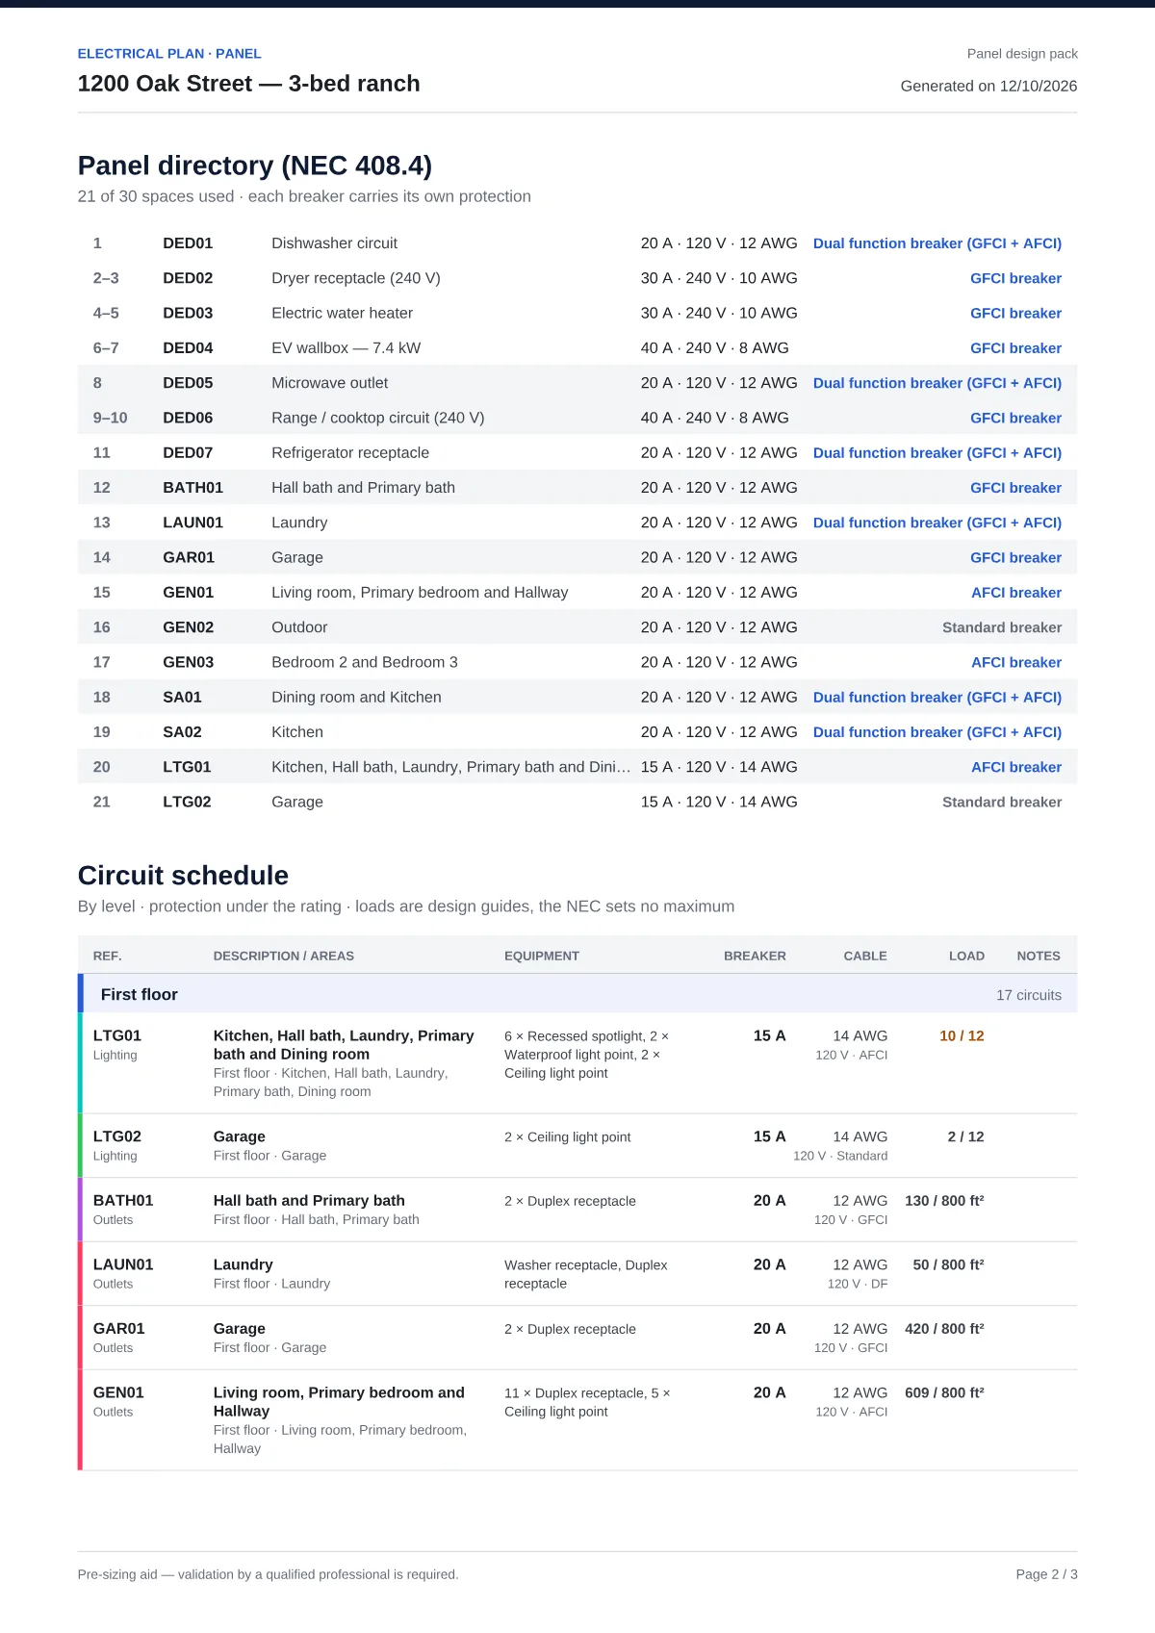Click the "Circuit schedule" heading
Viewport: 1155px width, 1633px height.
click(183, 876)
